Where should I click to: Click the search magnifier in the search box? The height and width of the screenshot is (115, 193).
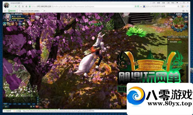click(179, 6)
